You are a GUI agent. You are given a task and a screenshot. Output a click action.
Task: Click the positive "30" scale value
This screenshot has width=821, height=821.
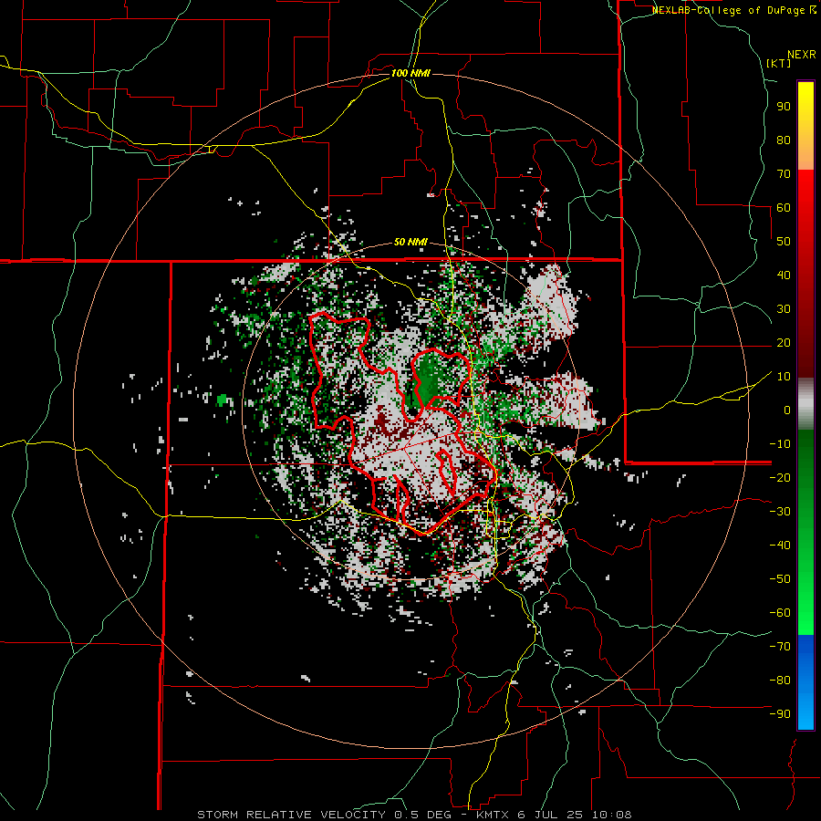[784, 309]
